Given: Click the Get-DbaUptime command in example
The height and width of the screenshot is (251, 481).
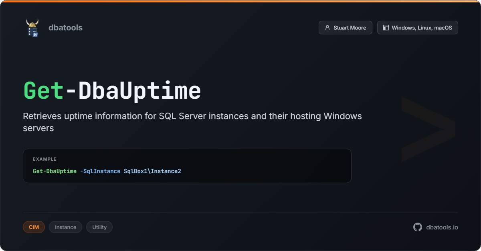Looking at the screenshot, I should pos(55,171).
